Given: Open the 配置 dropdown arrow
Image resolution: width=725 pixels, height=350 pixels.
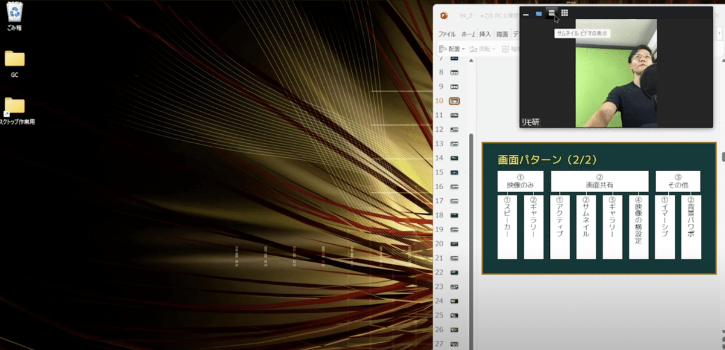Looking at the screenshot, I should pos(463,49).
